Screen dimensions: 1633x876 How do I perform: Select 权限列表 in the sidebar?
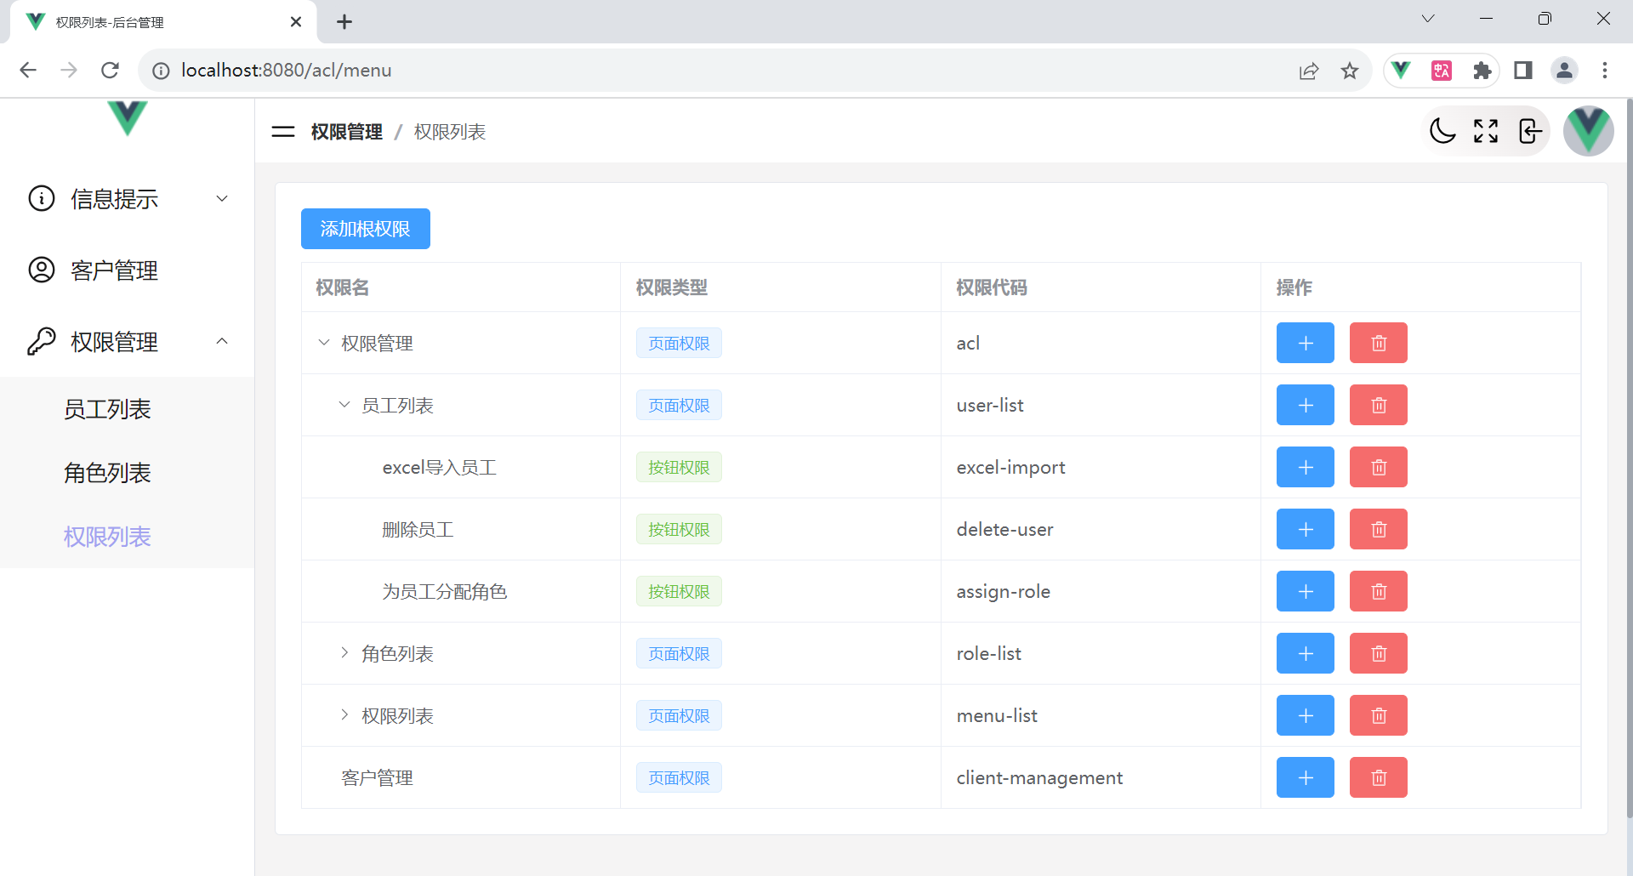(128, 537)
